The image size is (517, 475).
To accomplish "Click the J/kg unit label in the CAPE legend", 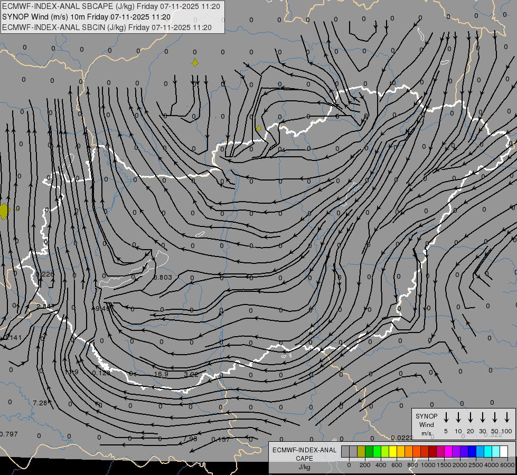I will 304,467.
